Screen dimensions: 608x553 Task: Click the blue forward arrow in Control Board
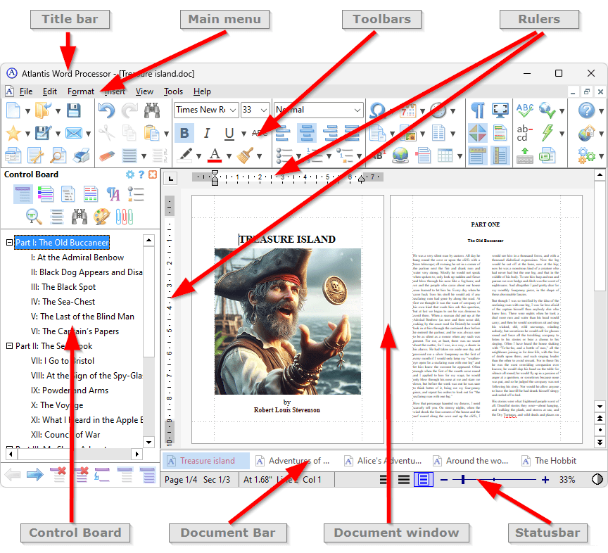pos(35,474)
